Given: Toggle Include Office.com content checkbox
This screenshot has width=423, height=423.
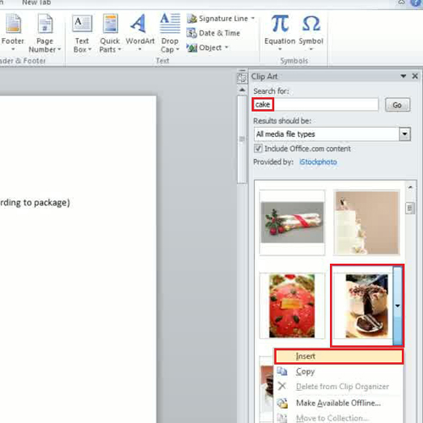Looking at the screenshot, I should point(258,148).
